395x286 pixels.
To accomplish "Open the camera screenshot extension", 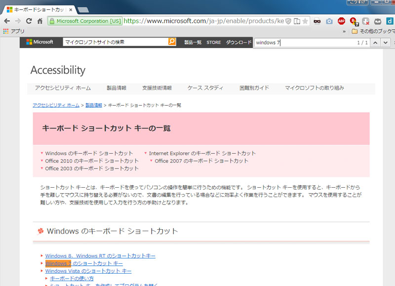I will (x=329, y=21).
